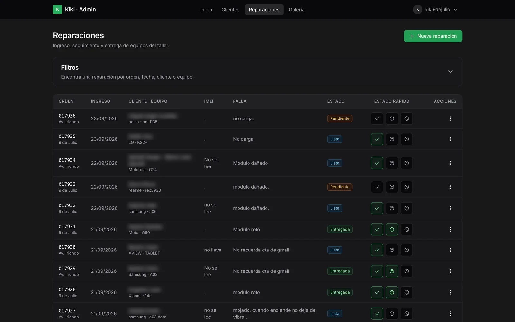Click the box delivery icon for order 017933
515x322 pixels.
tap(392, 187)
